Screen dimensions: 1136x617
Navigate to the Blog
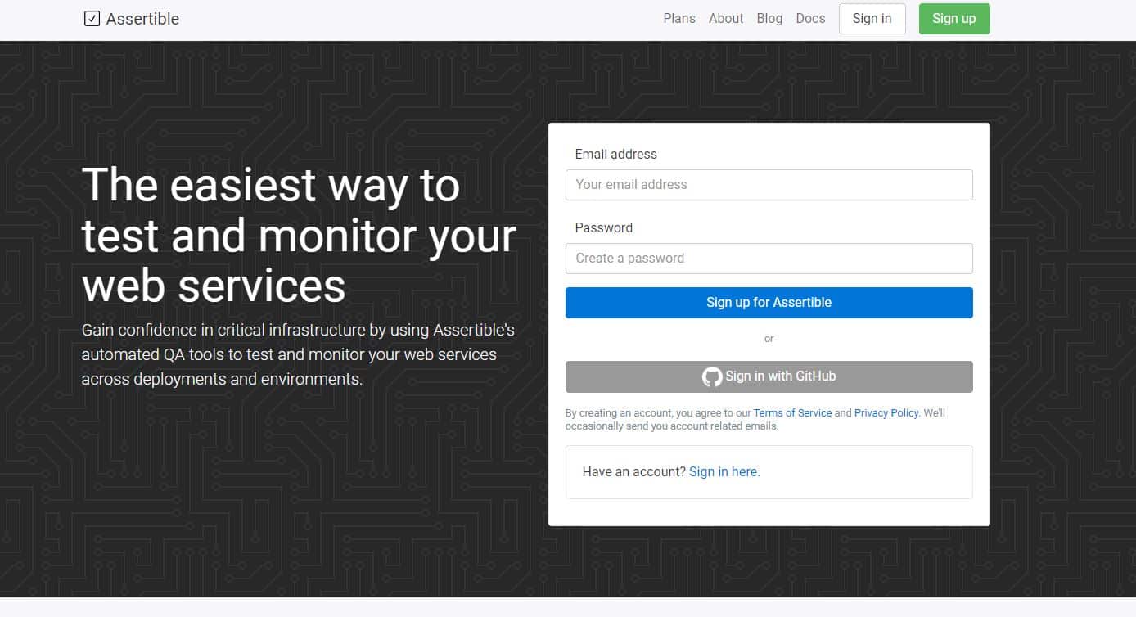tap(769, 18)
